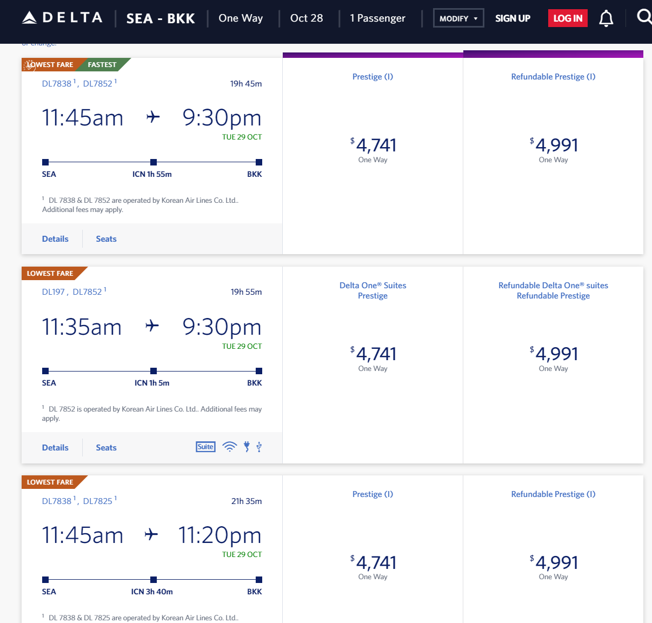Viewport: 652px width, 623px height.
Task: Click 1 Passenger in header
Action: pyautogui.click(x=377, y=18)
